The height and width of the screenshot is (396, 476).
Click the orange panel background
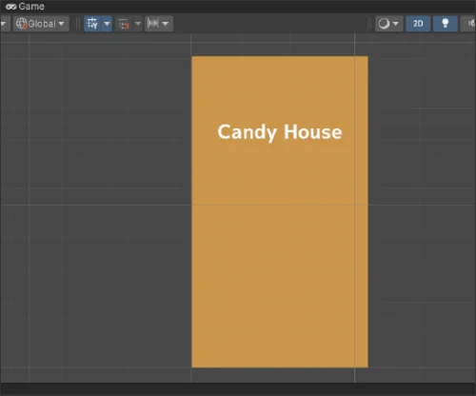click(280, 254)
